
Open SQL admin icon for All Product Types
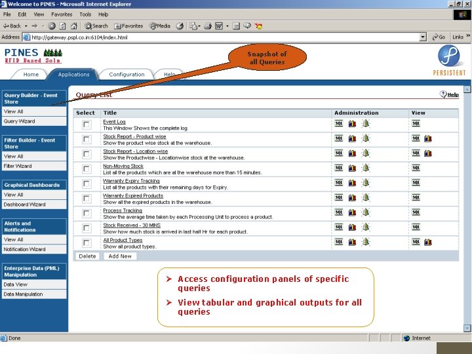coord(339,242)
